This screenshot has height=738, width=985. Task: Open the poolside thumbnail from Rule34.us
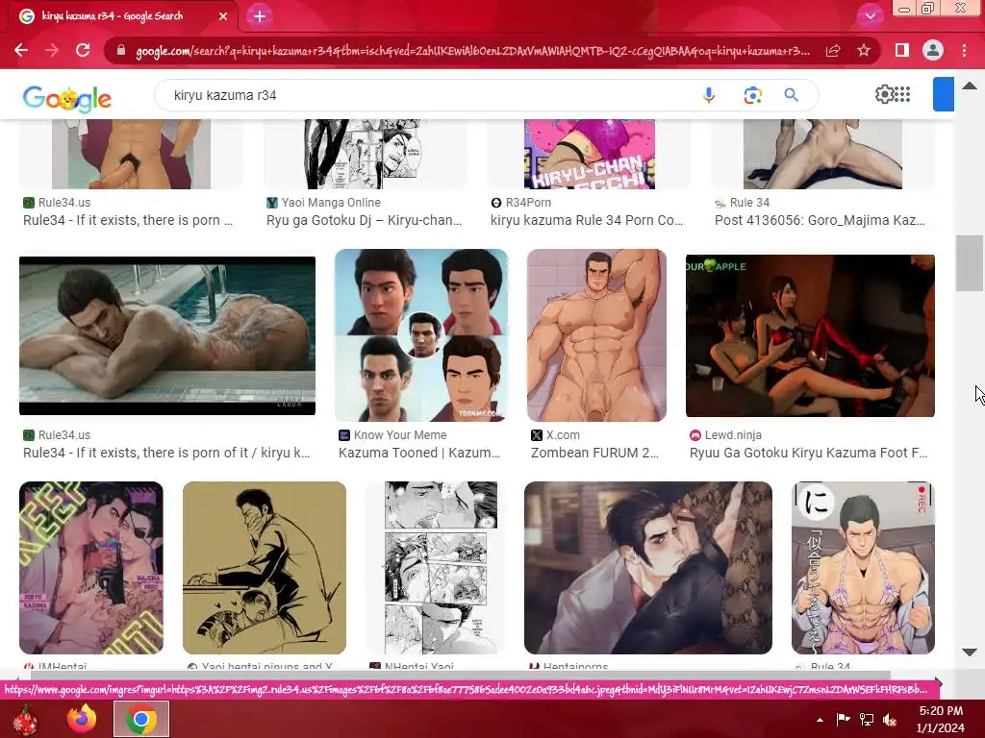(x=167, y=335)
